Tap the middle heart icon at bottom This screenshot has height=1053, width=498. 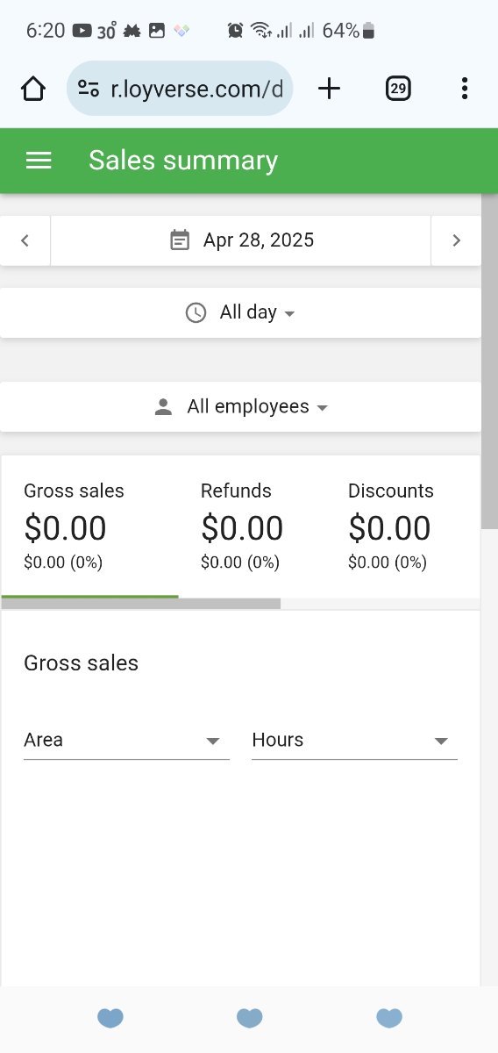coord(250,1018)
